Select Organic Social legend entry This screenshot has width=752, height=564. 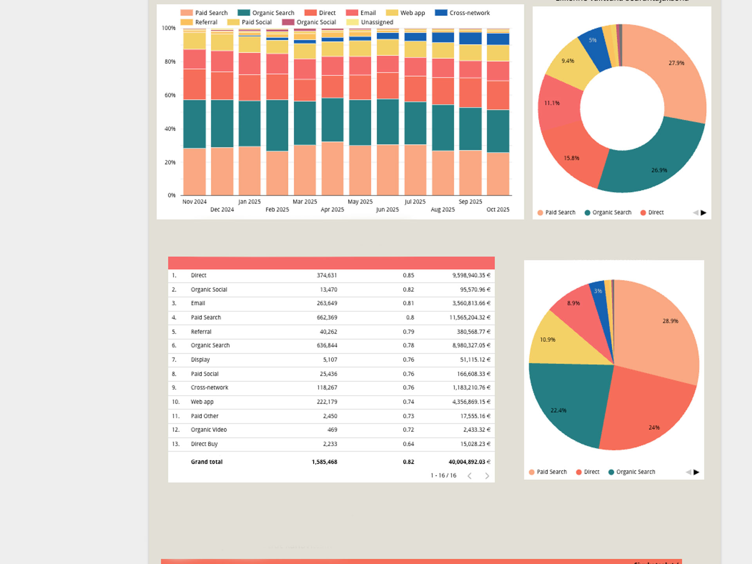316,22
